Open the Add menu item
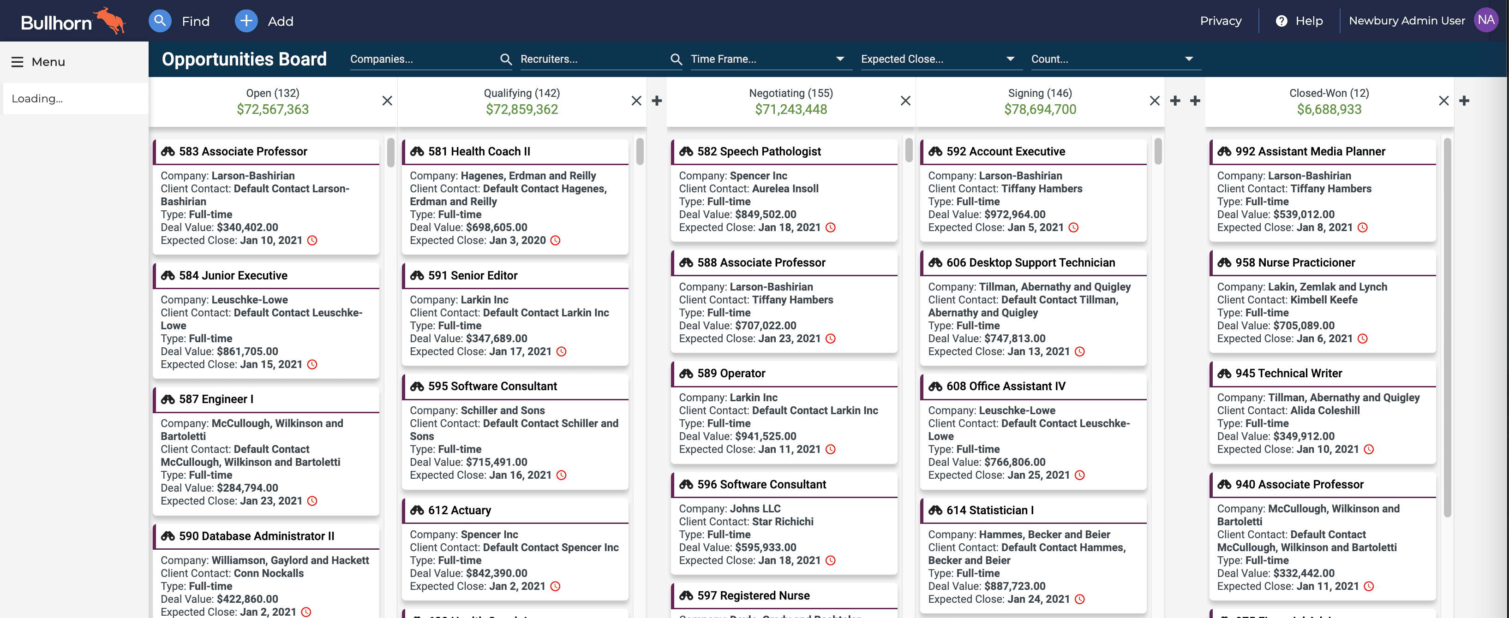The image size is (1509, 618). [281, 22]
